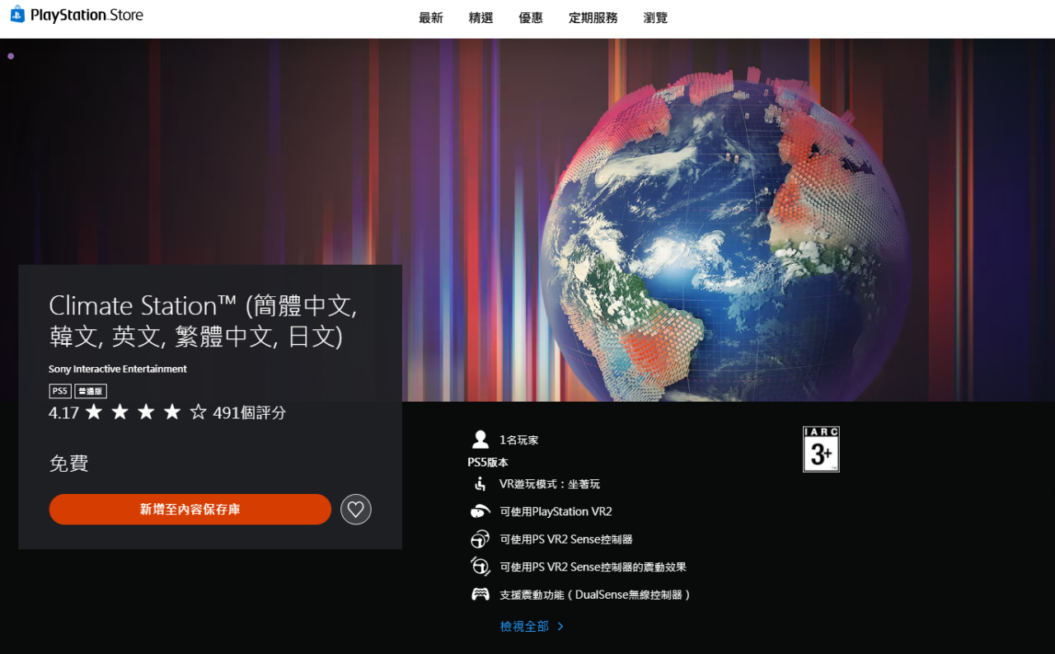
Task: Open the 瀏覽 menu item
Action: pos(655,18)
